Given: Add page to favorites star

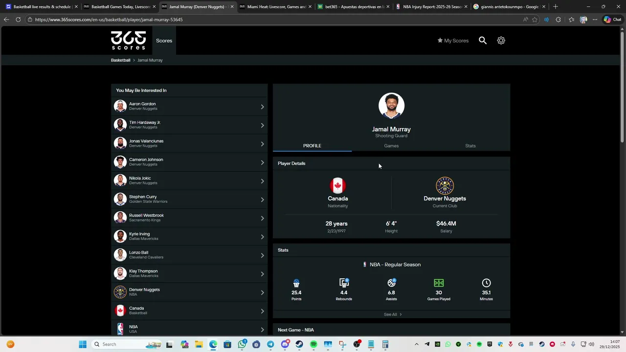Looking at the screenshot, I should point(535,20).
